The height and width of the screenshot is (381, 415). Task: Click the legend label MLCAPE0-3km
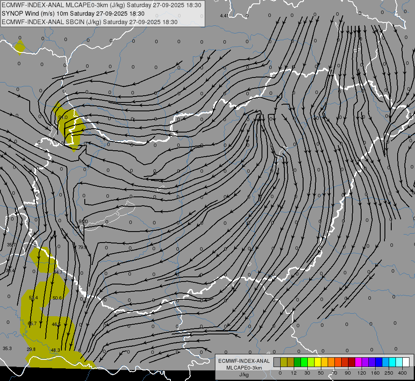click(244, 368)
